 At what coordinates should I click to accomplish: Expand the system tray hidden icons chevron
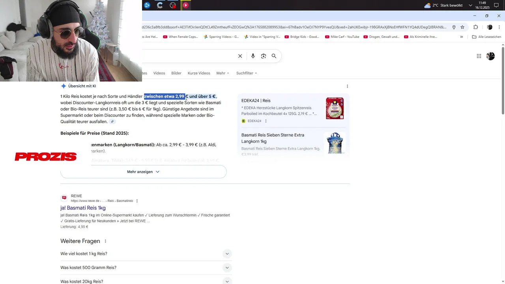(470, 6)
